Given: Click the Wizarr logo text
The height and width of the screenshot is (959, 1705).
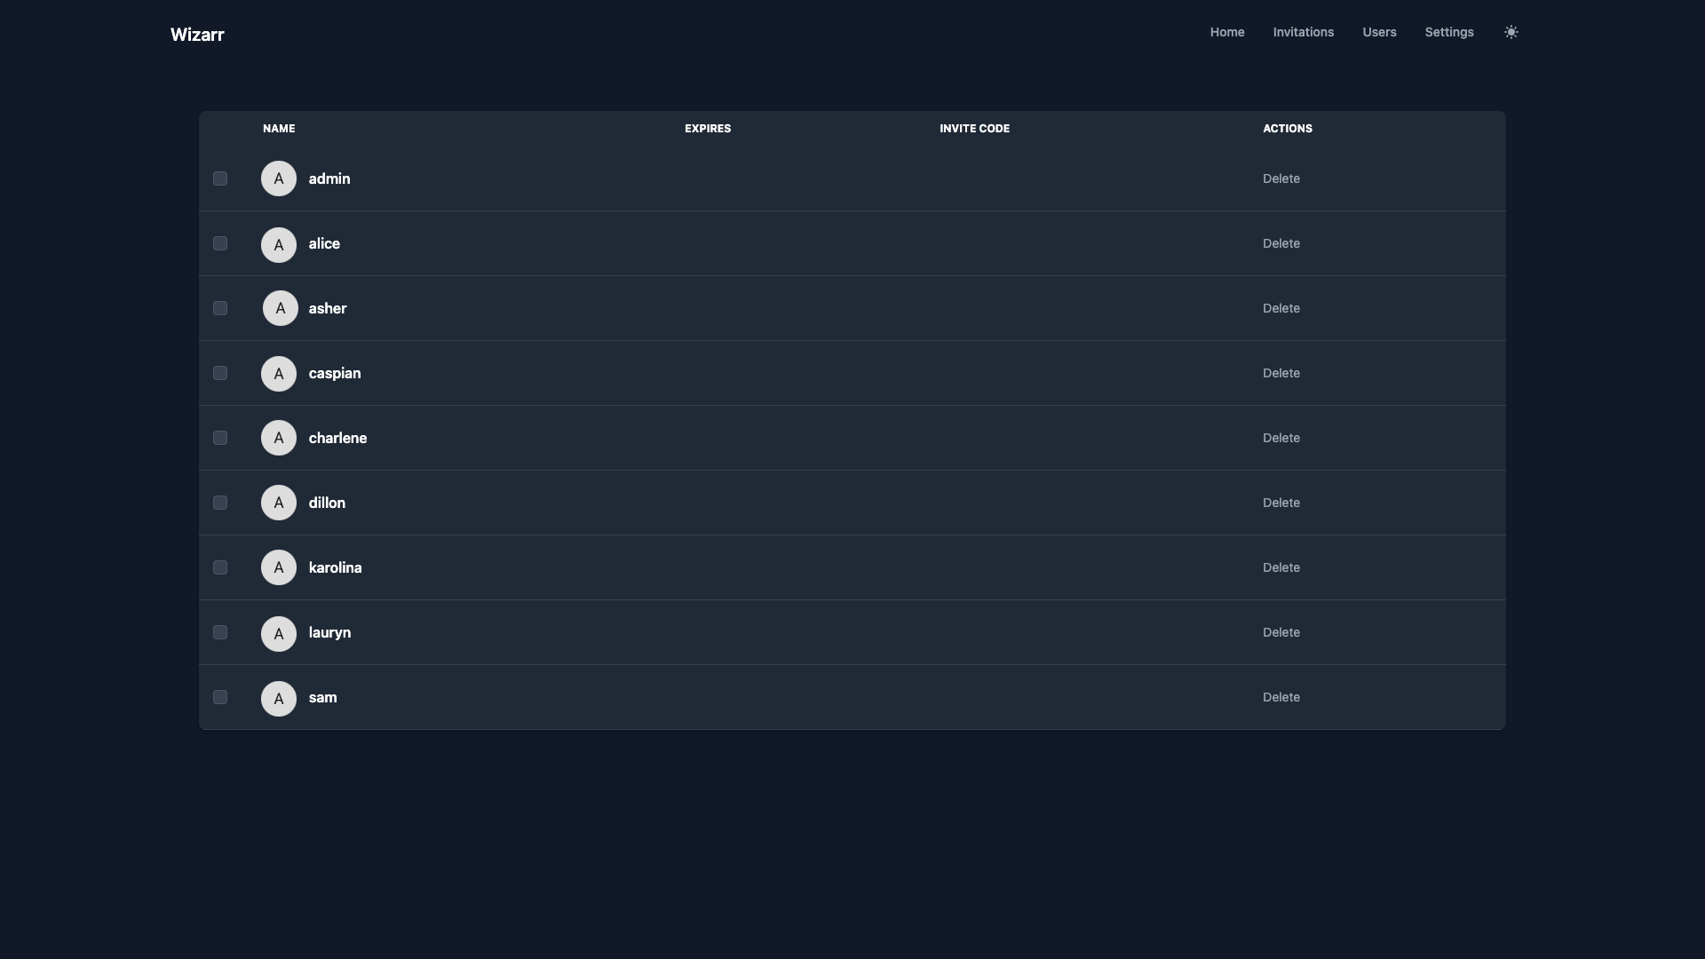Looking at the screenshot, I should (197, 35).
